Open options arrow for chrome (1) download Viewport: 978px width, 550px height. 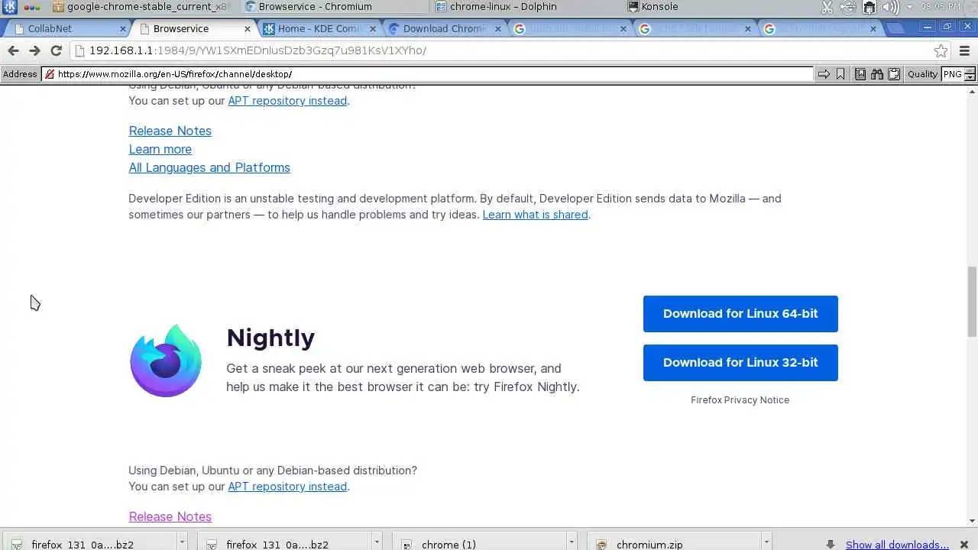click(x=572, y=541)
